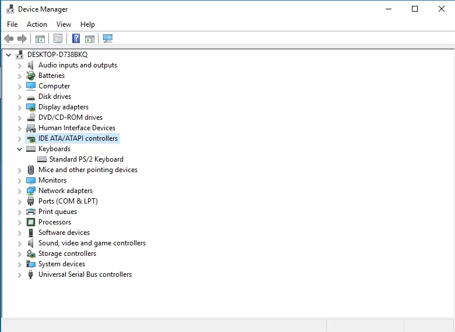Click the Batteries category icon
Image resolution: width=455 pixels, height=332 pixels.
point(31,76)
